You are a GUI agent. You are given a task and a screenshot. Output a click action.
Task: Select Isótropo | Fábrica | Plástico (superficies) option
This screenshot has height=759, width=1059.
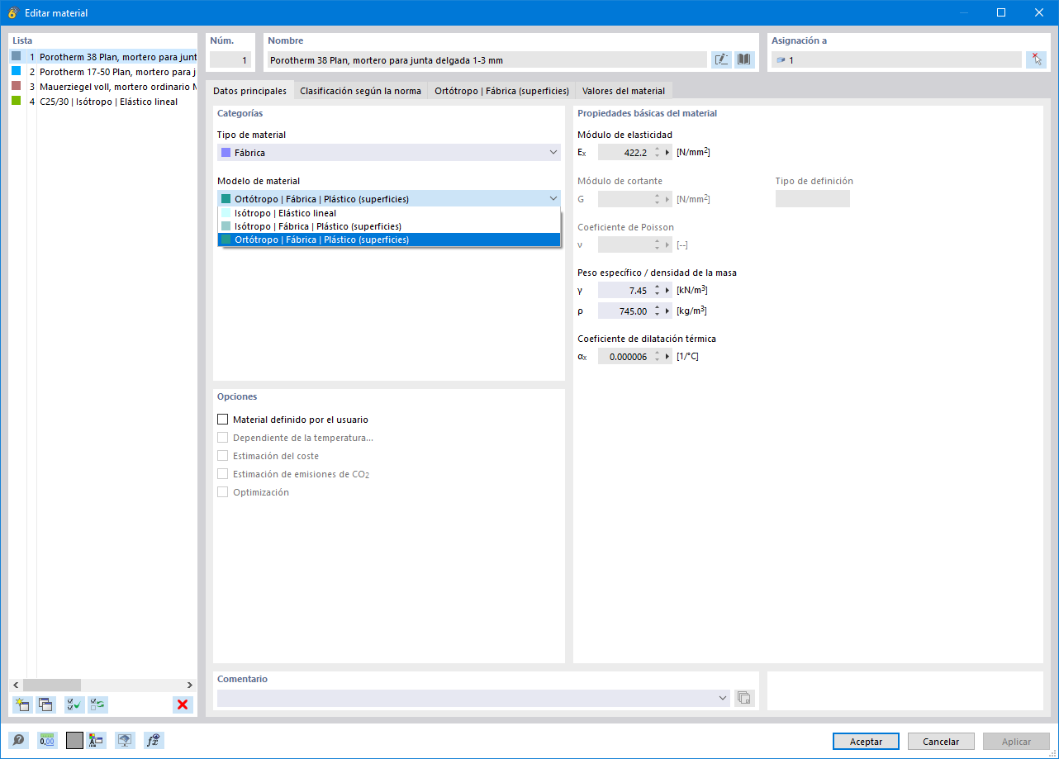click(x=389, y=226)
